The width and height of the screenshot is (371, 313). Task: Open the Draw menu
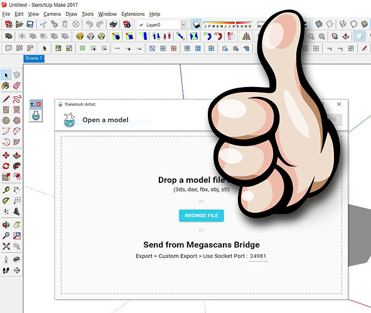(71, 14)
